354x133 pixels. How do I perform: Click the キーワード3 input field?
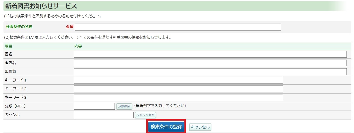click(x=178, y=98)
